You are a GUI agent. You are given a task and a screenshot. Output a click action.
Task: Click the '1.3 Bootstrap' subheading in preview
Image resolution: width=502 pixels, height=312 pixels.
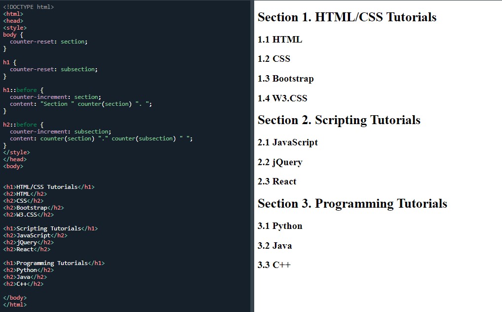click(x=285, y=79)
